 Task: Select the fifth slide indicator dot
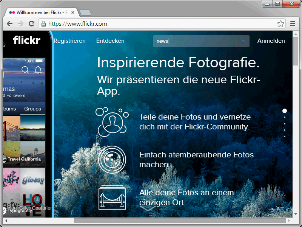click(285, 137)
